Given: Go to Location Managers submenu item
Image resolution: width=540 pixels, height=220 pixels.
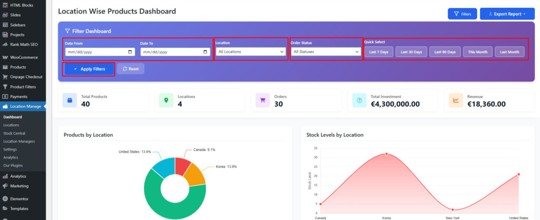Looking at the screenshot, I should [x=19, y=141].
